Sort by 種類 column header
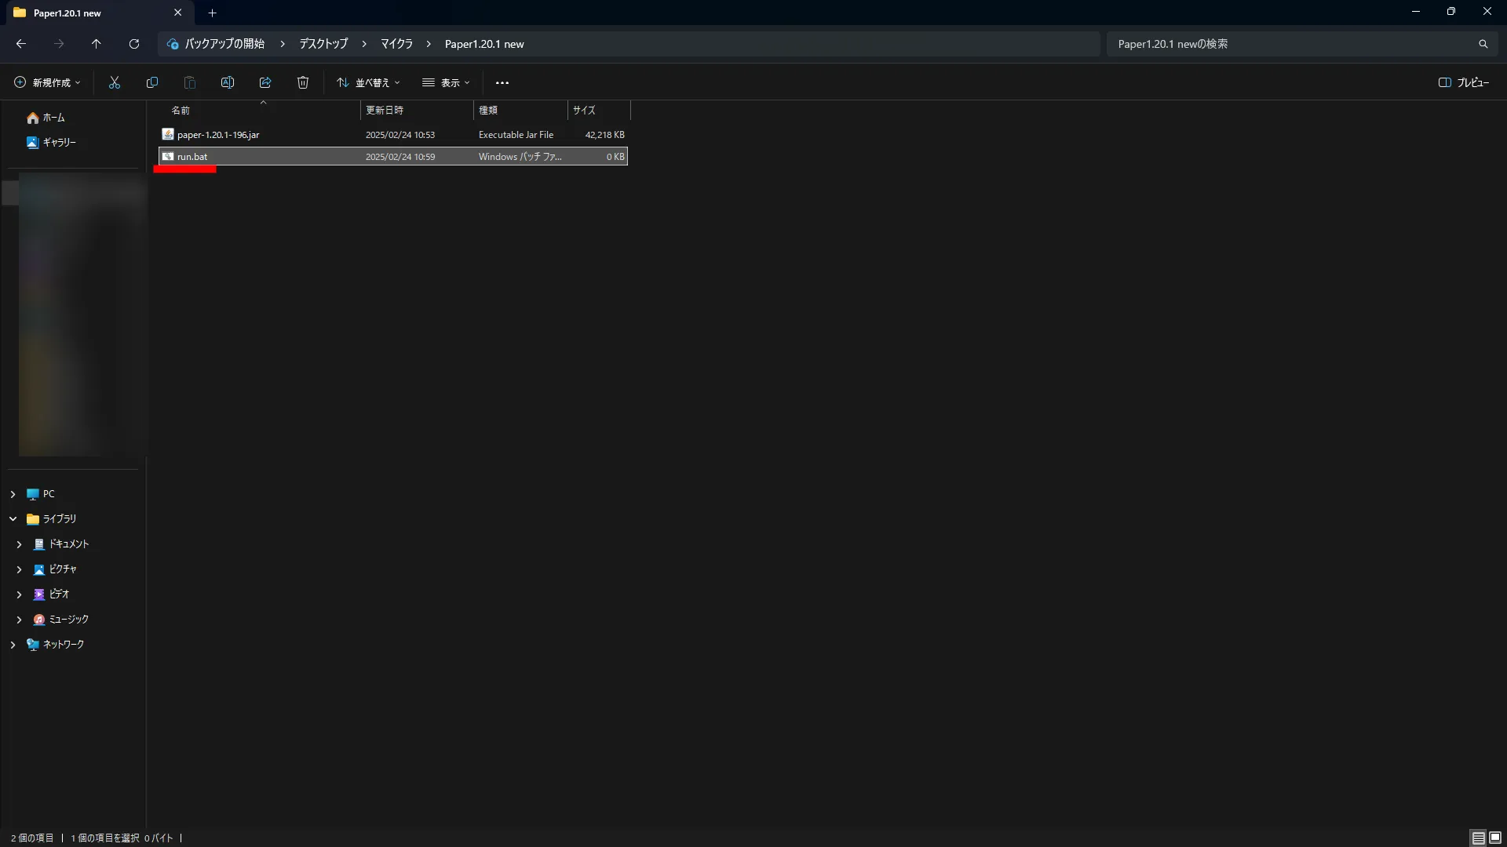1507x847 pixels. (521, 111)
